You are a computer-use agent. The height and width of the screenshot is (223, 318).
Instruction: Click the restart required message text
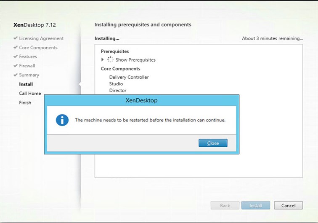(x=150, y=120)
